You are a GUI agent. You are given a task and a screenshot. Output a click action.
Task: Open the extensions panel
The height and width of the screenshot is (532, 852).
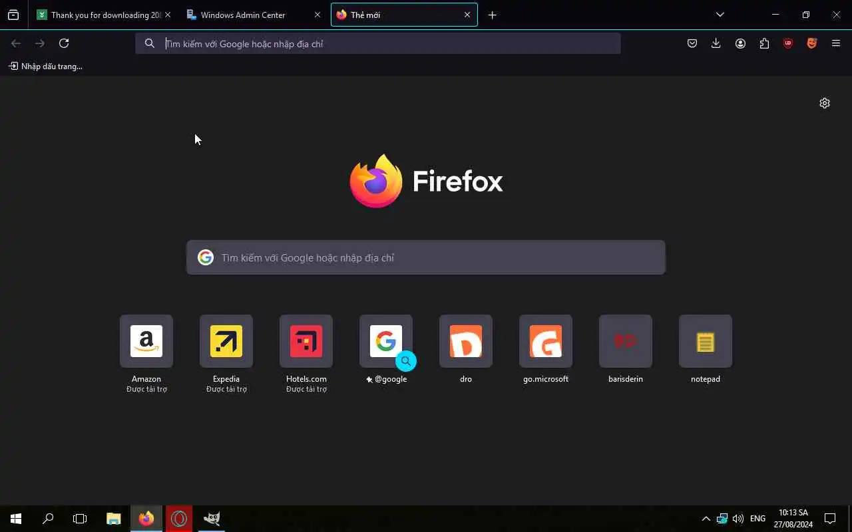pyautogui.click(x=764, y=43)
